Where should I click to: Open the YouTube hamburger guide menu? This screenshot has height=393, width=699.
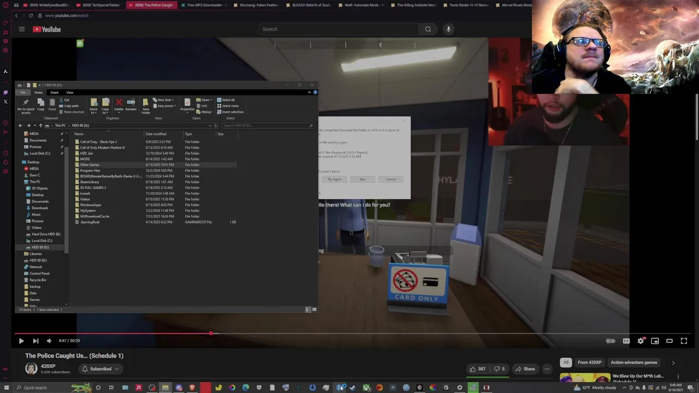pos(22,29)
